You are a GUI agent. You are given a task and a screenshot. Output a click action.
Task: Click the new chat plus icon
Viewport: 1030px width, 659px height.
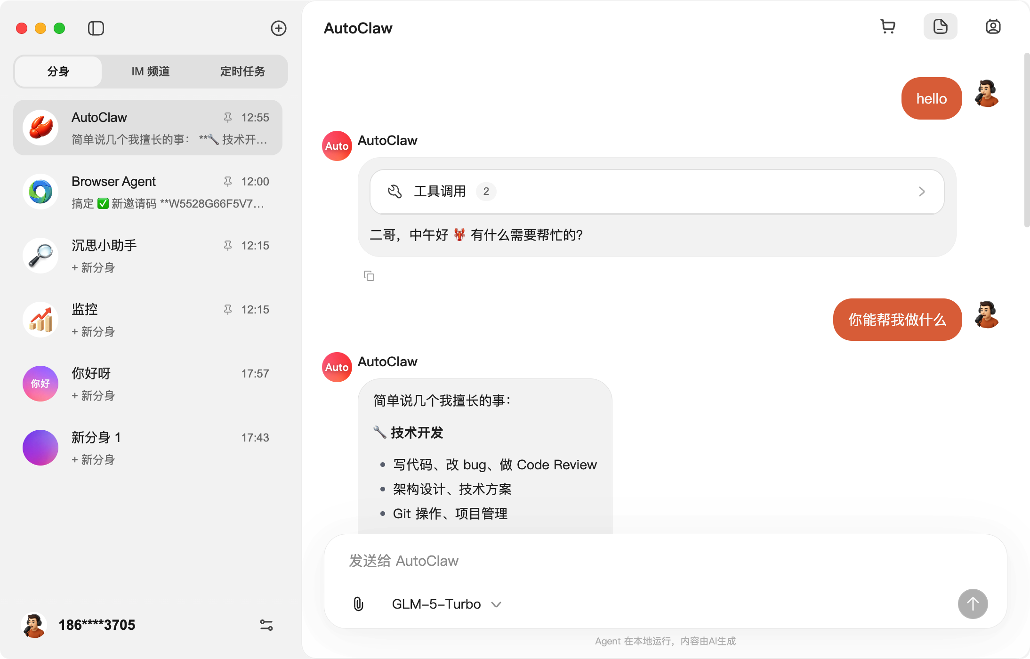(279, 28)
